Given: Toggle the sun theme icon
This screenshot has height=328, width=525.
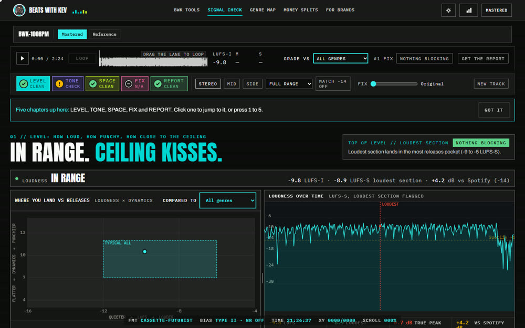Looking at the screenshot, I should (448, 10).
